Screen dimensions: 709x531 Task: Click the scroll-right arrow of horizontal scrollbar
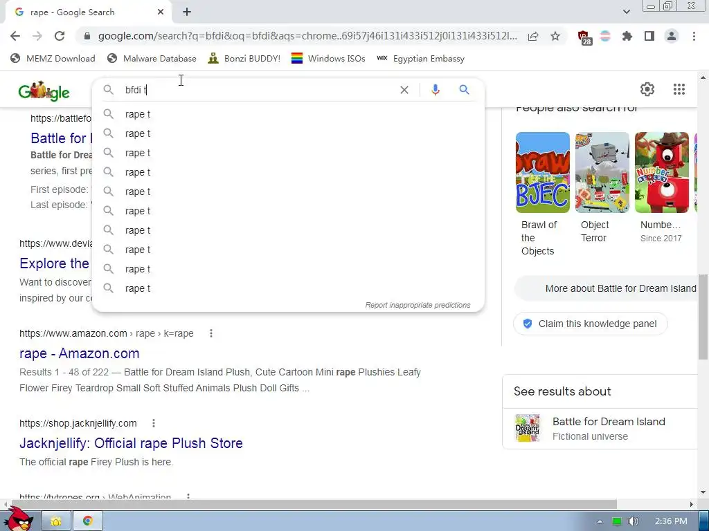[692, 504]
